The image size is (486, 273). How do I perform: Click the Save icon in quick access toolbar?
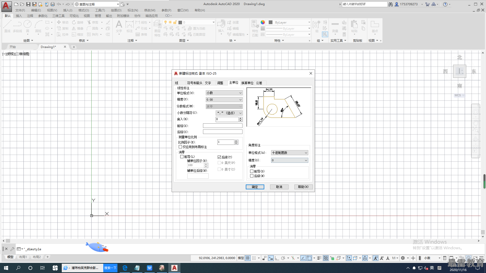pos(28,4)
